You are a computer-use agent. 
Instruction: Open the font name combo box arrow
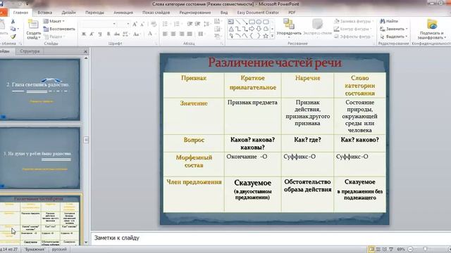(x=114, y=24)
